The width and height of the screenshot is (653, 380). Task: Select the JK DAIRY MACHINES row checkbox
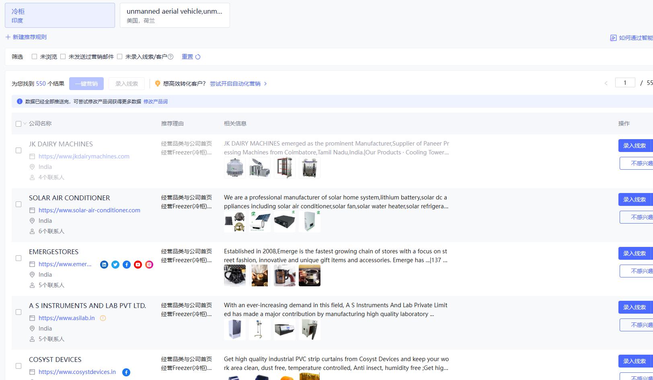(18, 150)
